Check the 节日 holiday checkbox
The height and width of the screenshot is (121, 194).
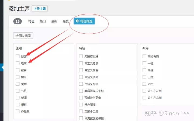pos(18,91)
